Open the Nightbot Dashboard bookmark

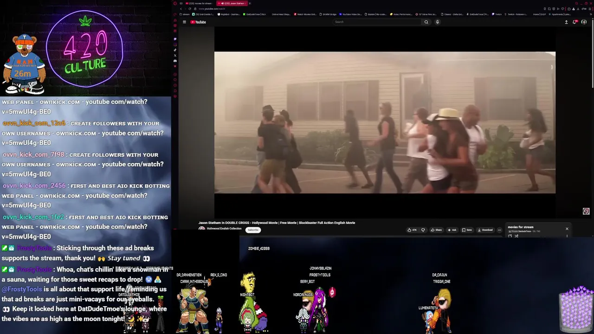[x=229, y=14]
